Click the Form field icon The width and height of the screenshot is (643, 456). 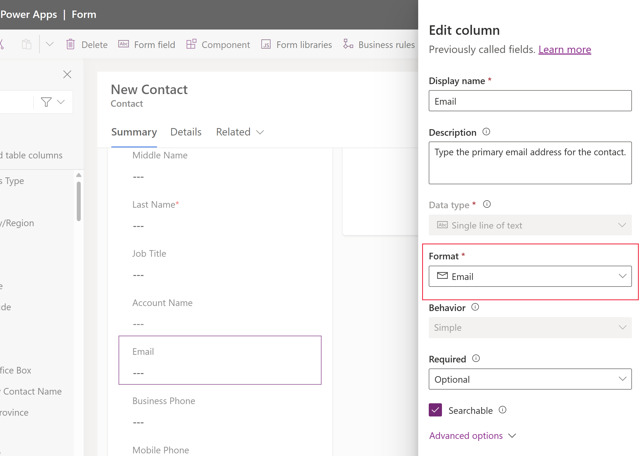123,44
